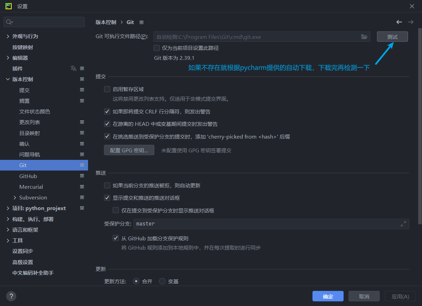Click the Git 版本为 2.39.1 text
Viewport: 422px width, 306px height.
click(174, 58)
